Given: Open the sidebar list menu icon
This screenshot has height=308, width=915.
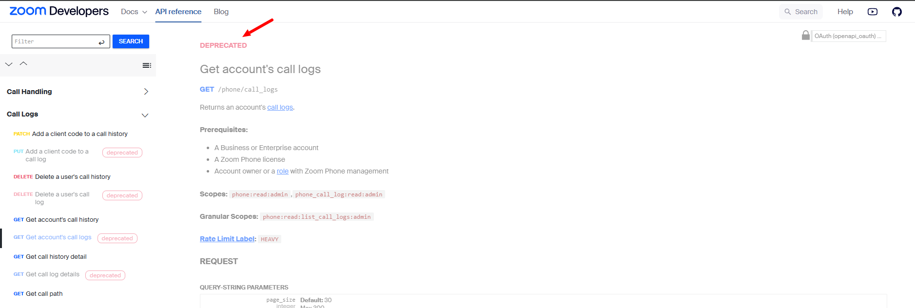Looking at the screenshot, I should tap(147, 65).
